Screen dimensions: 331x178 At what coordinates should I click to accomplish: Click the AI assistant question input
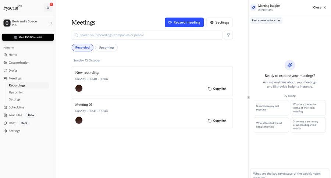pos(290,174)
